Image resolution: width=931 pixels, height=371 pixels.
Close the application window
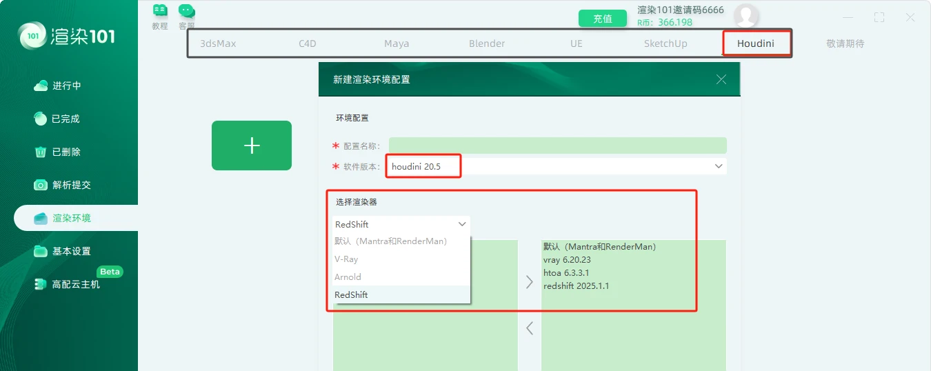(910, 17)
